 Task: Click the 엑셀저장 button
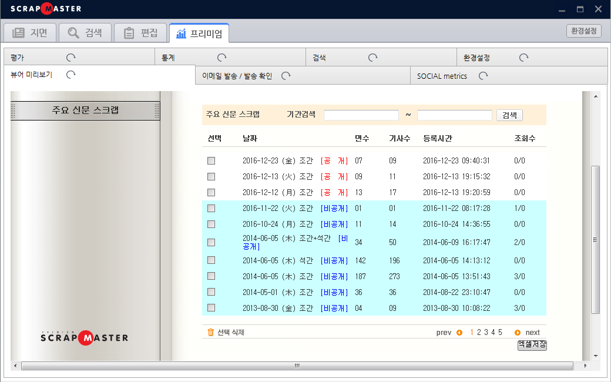click(532, 345)
